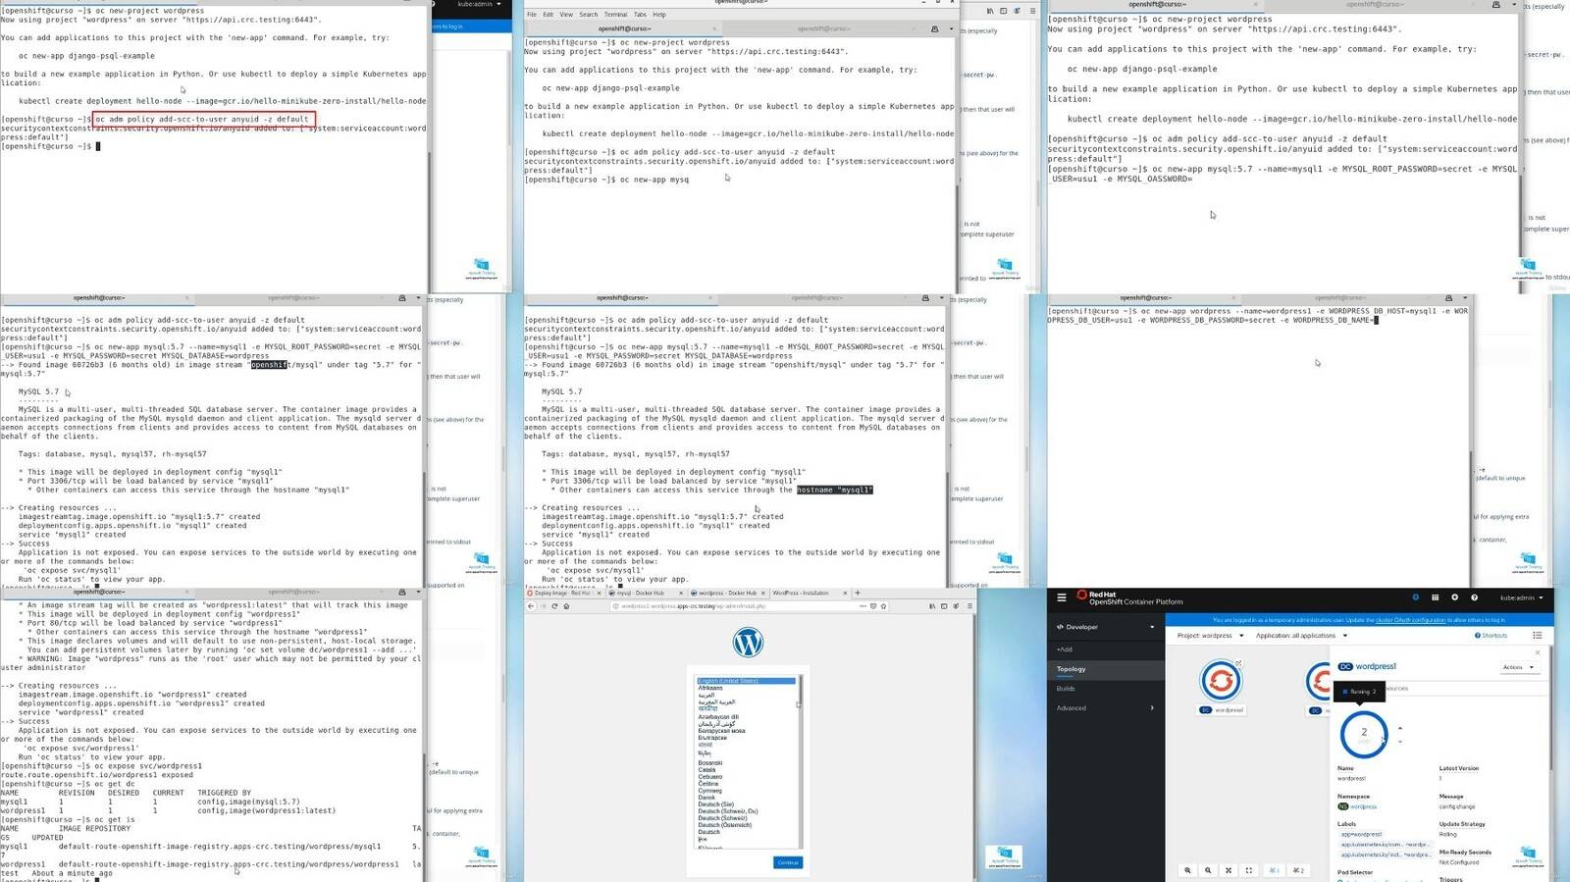Click the reset view icon in topology toolbar
1570x882 pixels.
click(1249, 870)
